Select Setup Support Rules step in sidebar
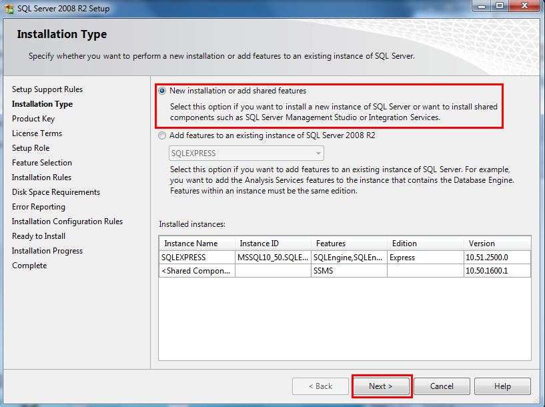This screenshot has height=407, width=545. tap(47, 89)
